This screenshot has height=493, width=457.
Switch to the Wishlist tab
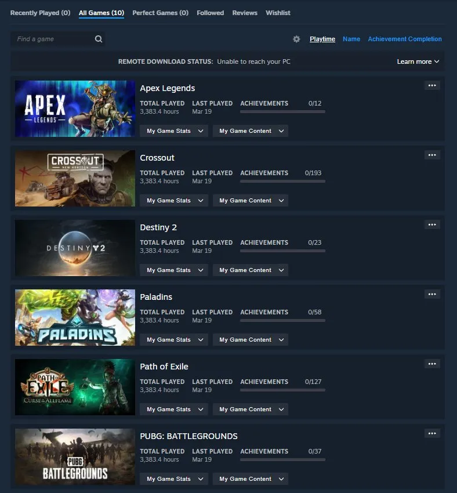(278, 13)
